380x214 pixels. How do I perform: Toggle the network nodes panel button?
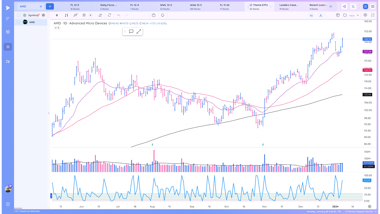coord(320,15)
